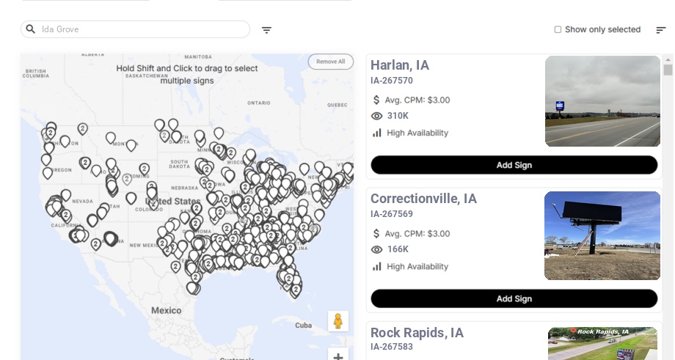The image size is (675, 360).
Task: Click Harlan's High Availability bars icon
Action: 377,133
